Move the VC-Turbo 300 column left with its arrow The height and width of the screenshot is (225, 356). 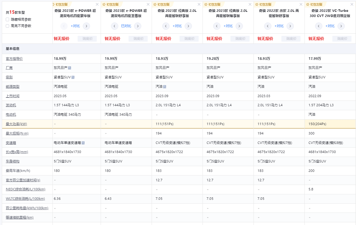coord(319,26)
